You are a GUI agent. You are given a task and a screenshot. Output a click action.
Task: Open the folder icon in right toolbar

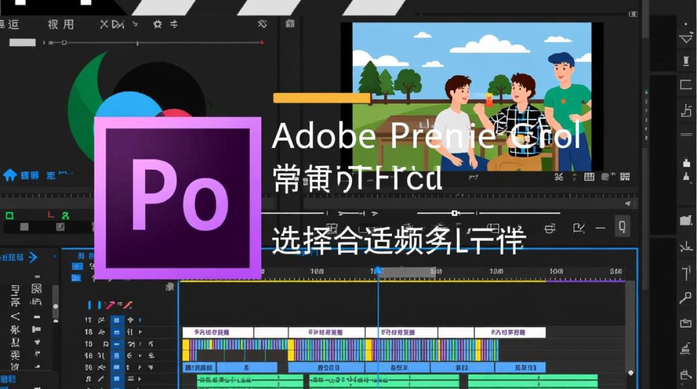pyautogui.click(x=686, y=220)
